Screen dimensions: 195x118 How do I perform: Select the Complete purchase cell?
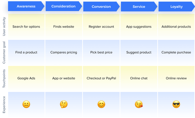176,52
